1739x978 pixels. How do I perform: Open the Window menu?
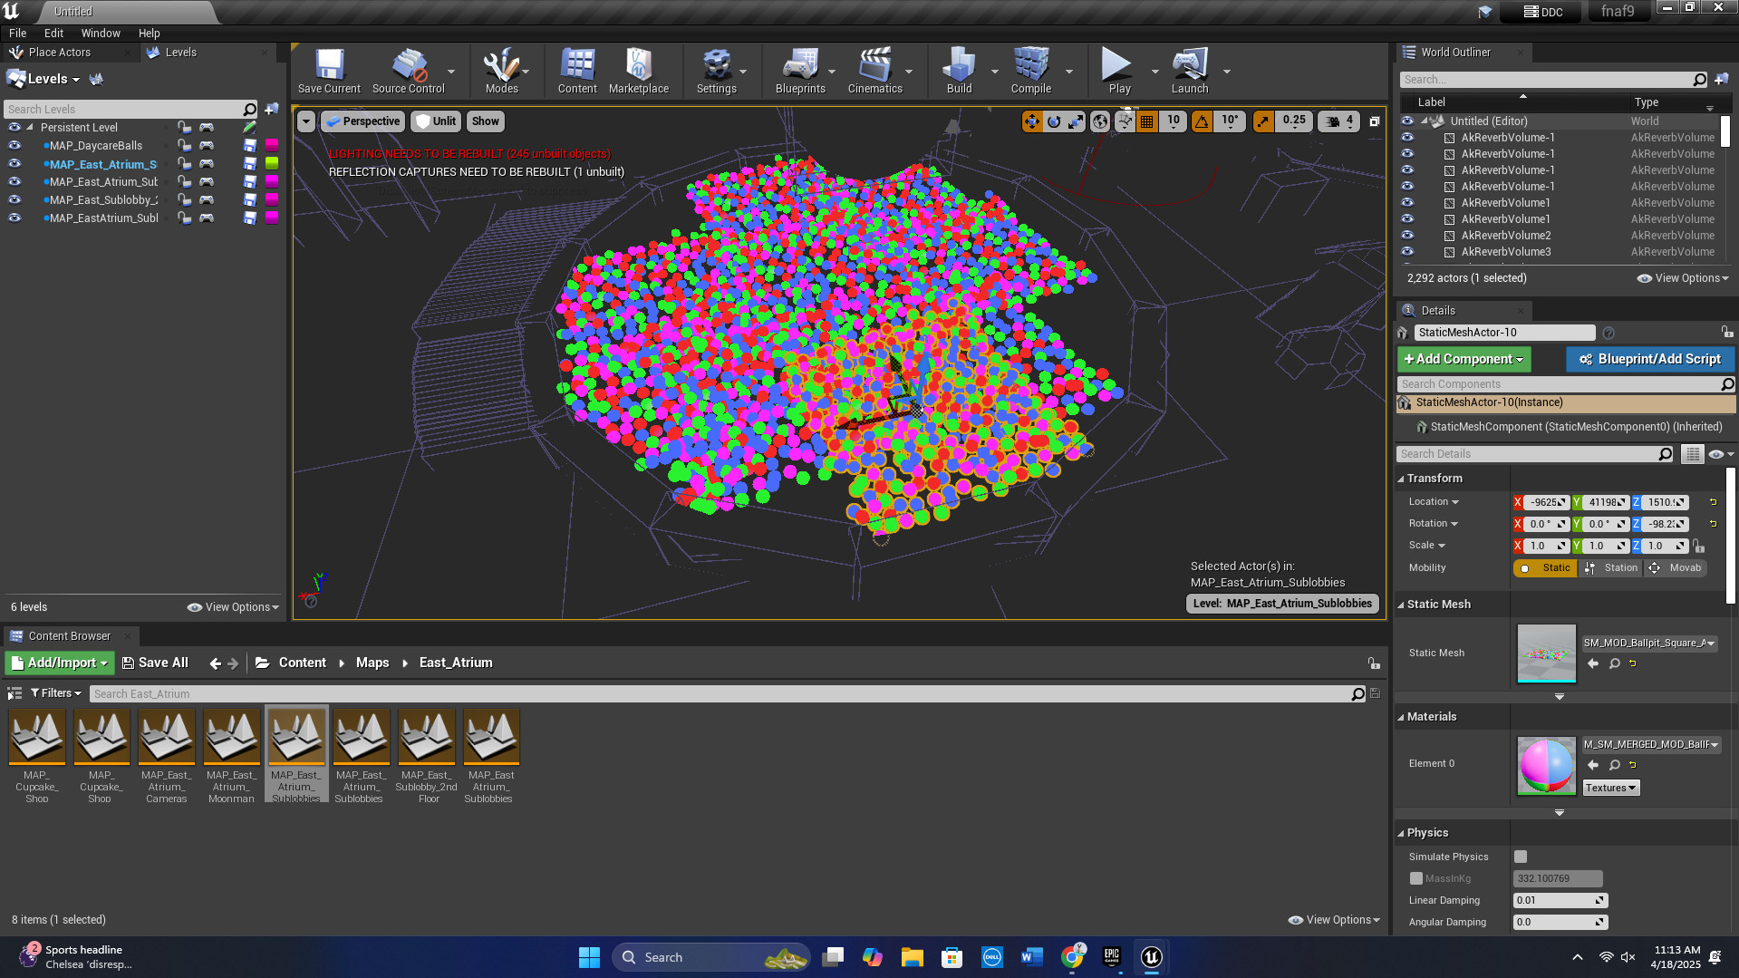pos(101,33)
